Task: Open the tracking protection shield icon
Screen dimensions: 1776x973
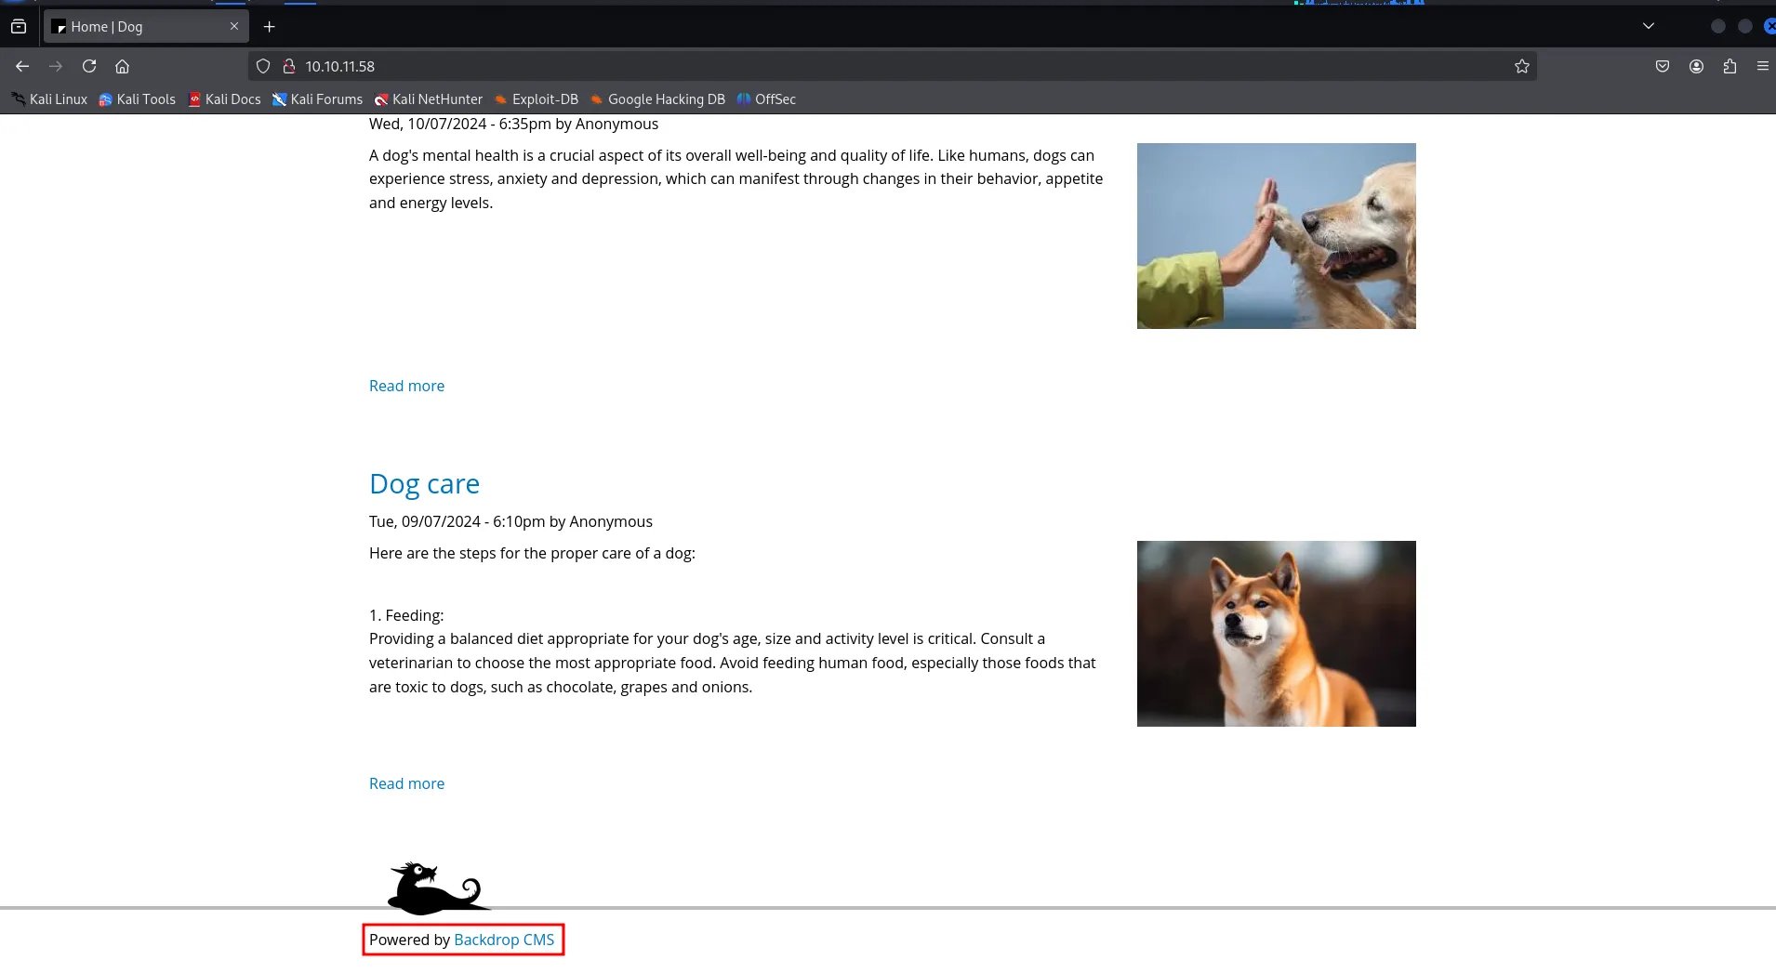Action: (263, 66)
